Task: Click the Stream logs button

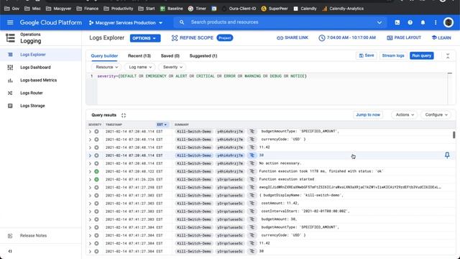Action: click(393, 55)
